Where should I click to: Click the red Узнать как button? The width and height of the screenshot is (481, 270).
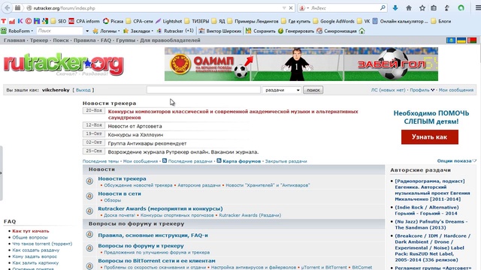429,136
